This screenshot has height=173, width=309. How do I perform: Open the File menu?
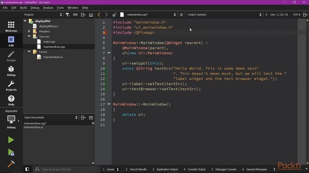pos(5,8)
